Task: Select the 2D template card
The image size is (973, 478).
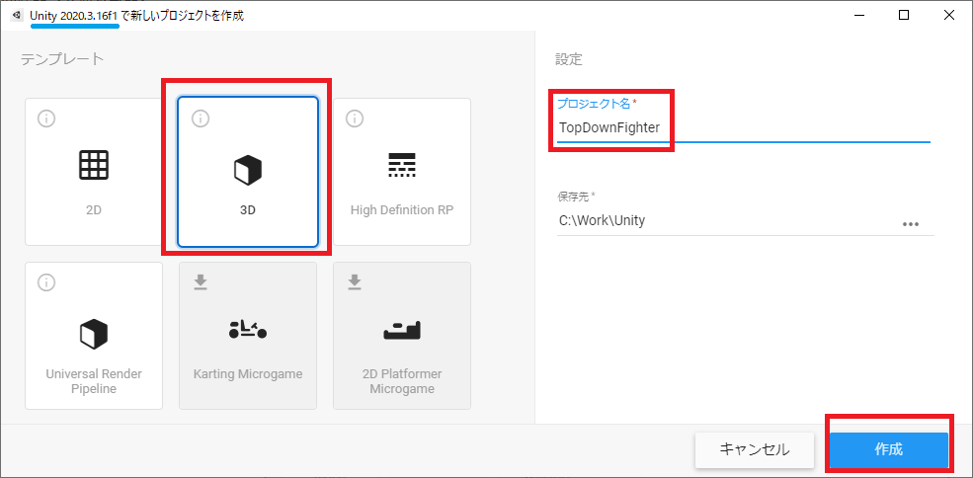Action: point(94,172)
